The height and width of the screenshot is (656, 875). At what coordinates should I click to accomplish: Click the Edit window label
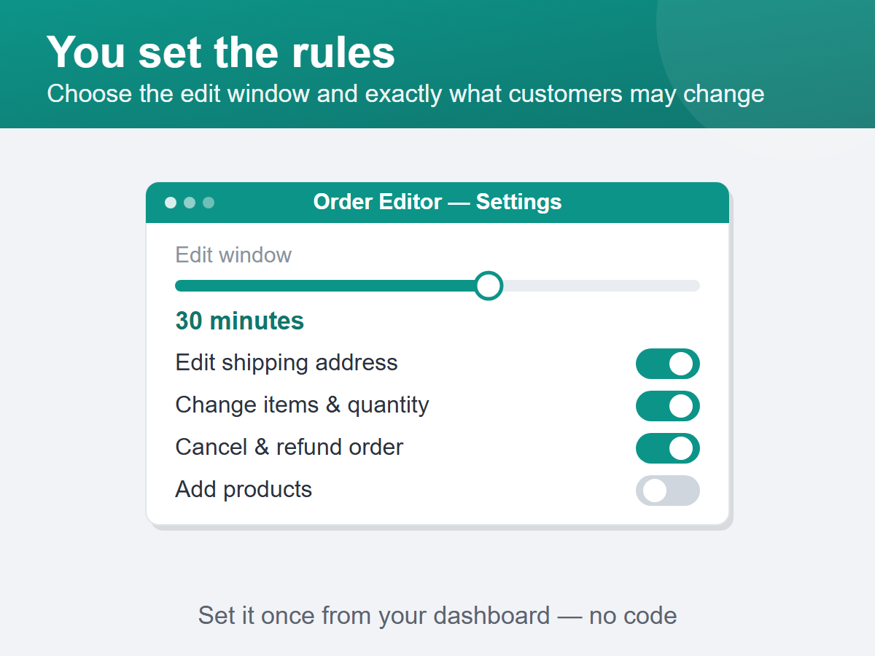[233, 255]
